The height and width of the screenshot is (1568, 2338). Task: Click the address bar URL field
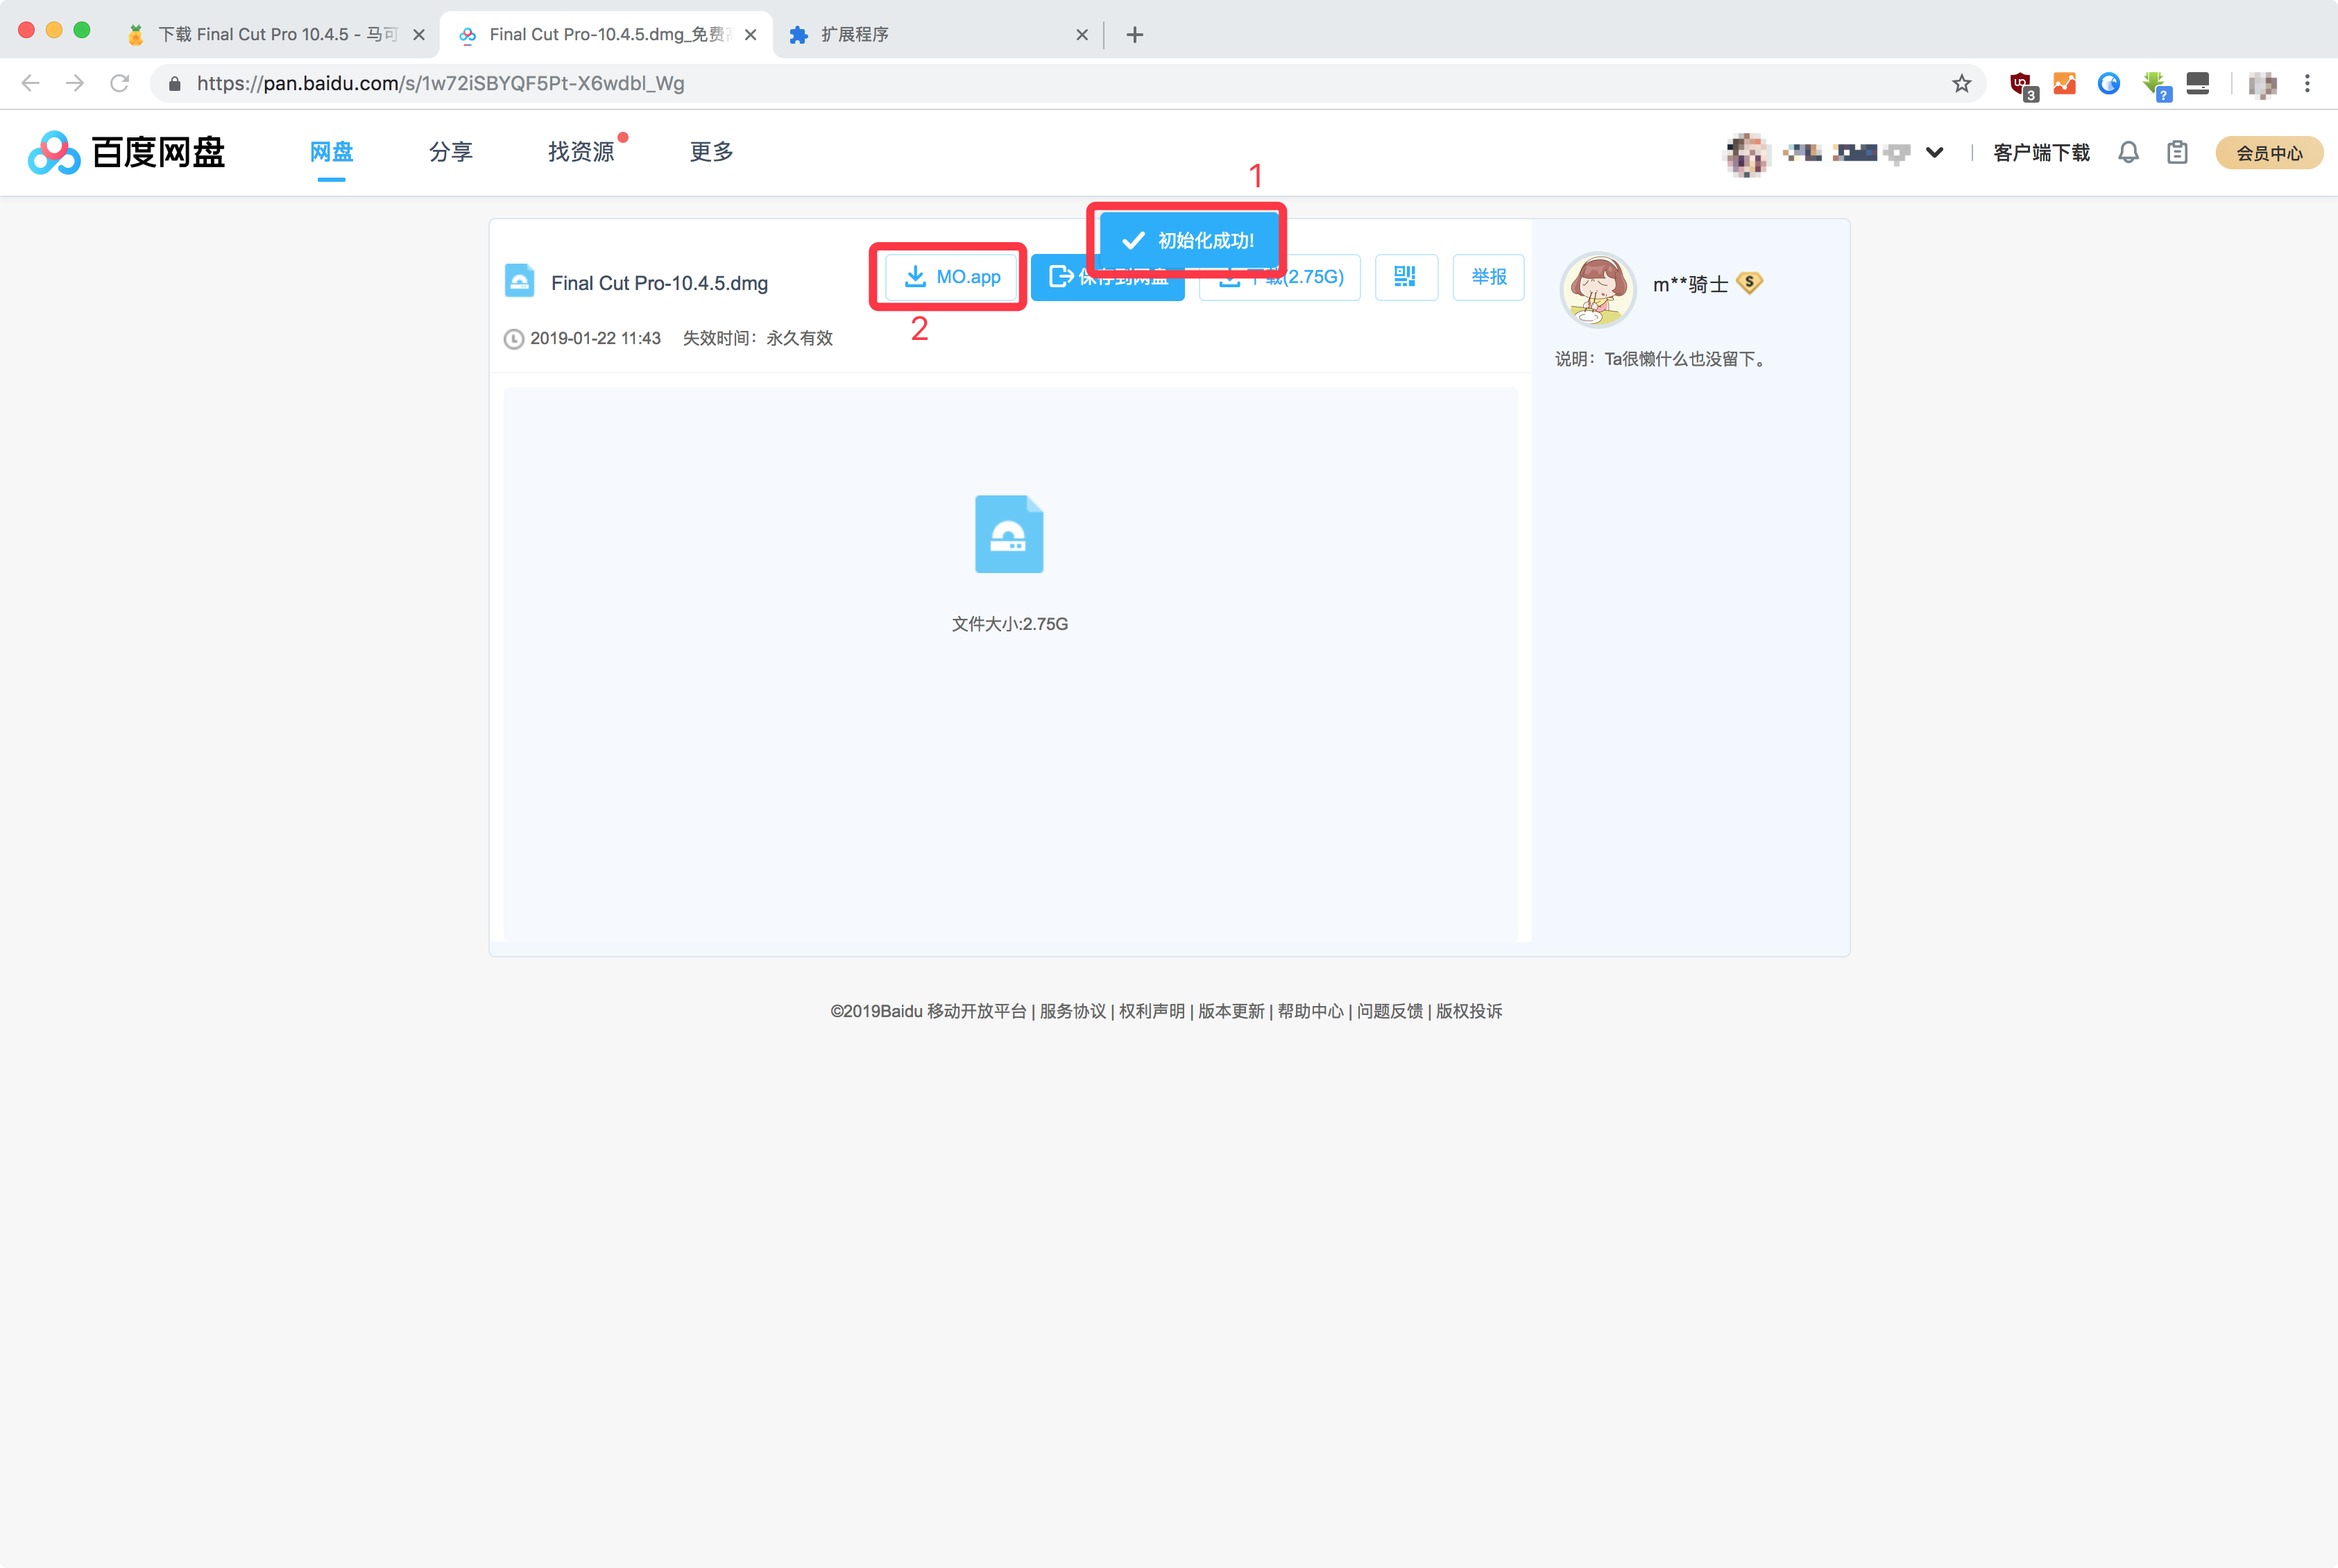(x=1066, y=83)
